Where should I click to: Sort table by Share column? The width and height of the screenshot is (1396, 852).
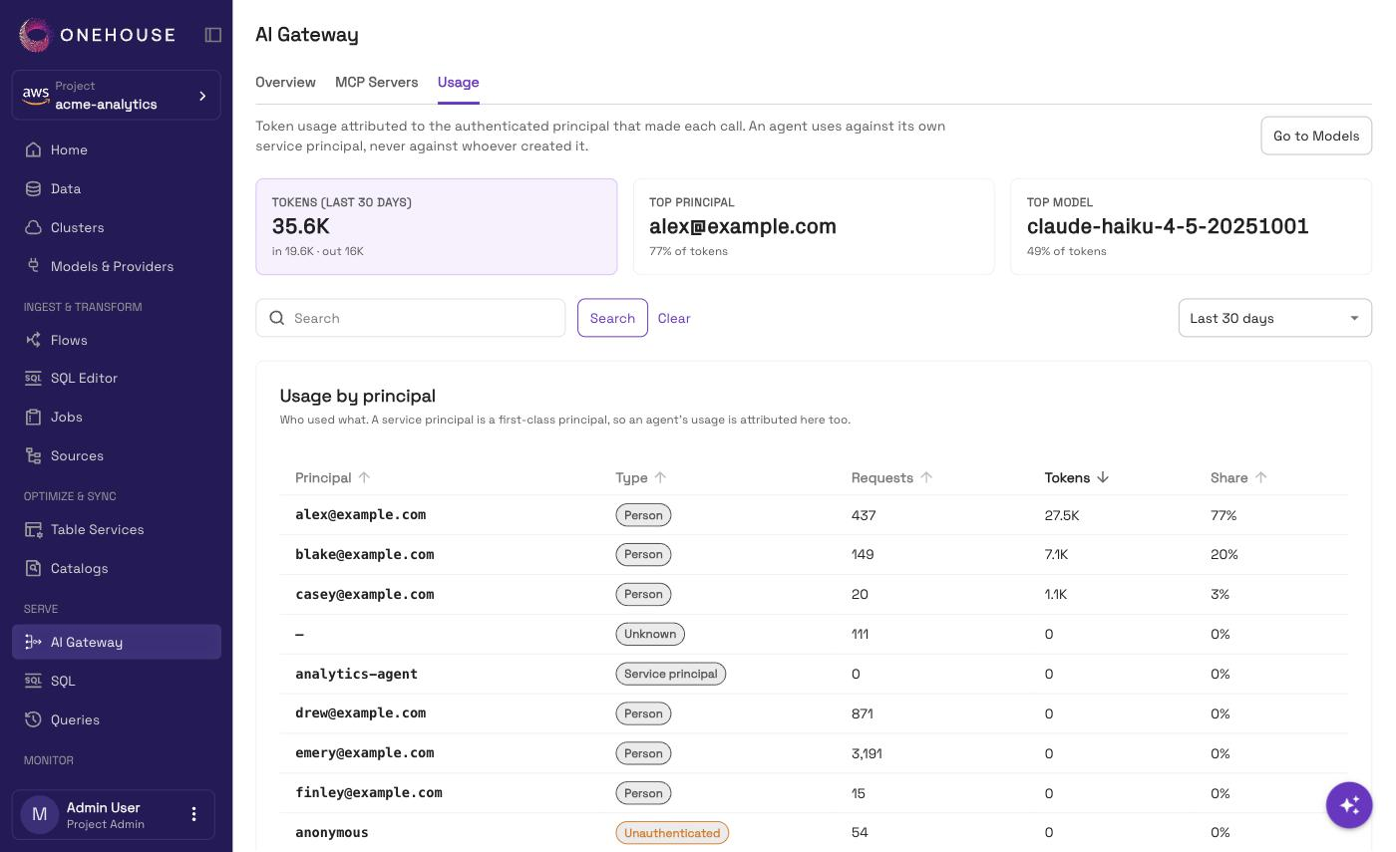tap(1239, 477)
